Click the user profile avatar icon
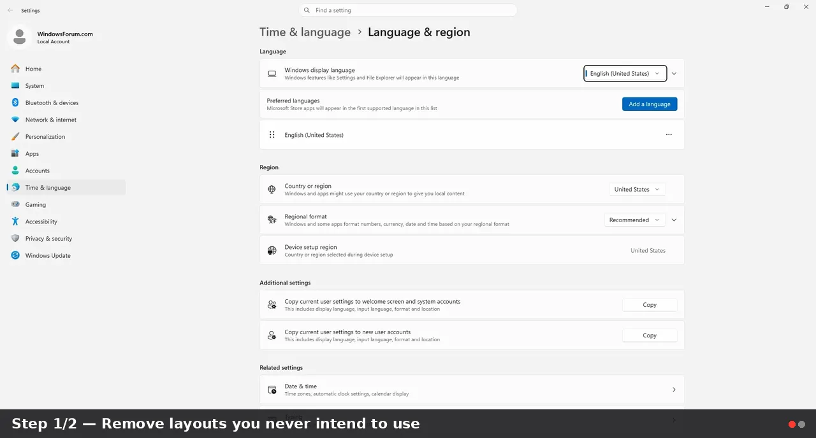This screenshot has width=816, height=438. click(19, 36)
